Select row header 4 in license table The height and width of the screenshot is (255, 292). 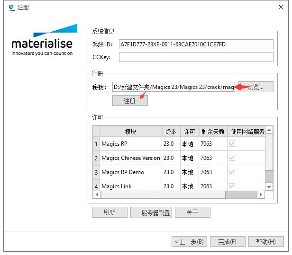[96, 185]
